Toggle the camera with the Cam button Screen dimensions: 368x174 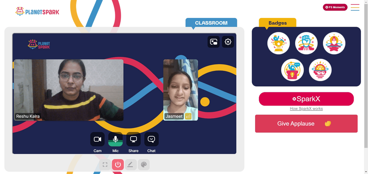[x=98, y=139]
